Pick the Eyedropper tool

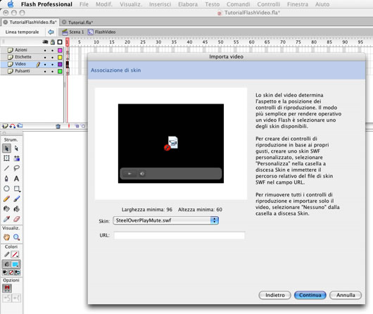tap(6, 219)
